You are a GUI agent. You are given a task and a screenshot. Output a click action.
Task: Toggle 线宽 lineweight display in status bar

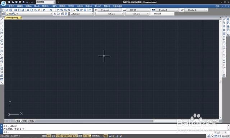click(x=80, y=136)
